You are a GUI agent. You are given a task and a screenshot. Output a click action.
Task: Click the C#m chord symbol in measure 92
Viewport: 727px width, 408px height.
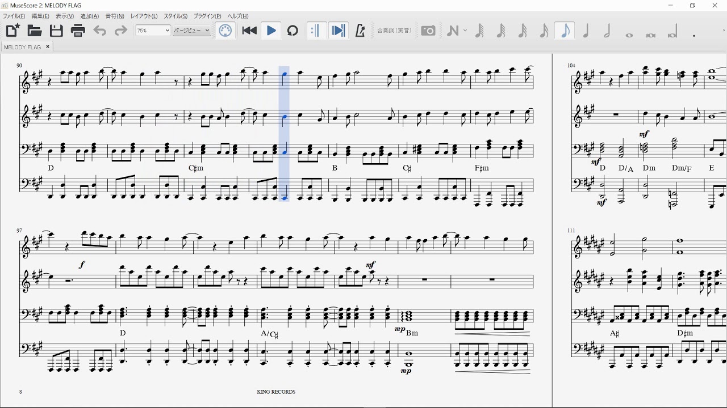(x=196, y=168)
